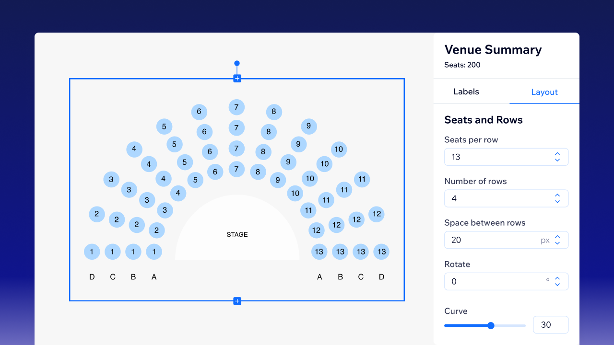
Task: Select seat 7 in the front row
Action: coord(236,169)
